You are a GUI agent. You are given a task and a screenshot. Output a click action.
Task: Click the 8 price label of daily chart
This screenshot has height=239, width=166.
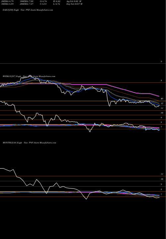[161, 81]
